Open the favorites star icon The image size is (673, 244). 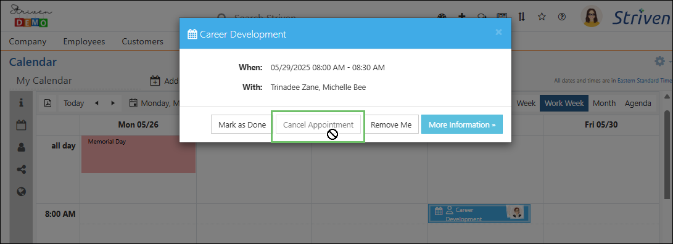542,16
